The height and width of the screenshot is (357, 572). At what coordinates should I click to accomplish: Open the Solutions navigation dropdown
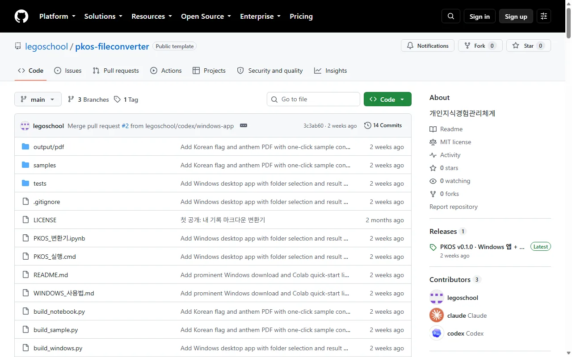103,17
